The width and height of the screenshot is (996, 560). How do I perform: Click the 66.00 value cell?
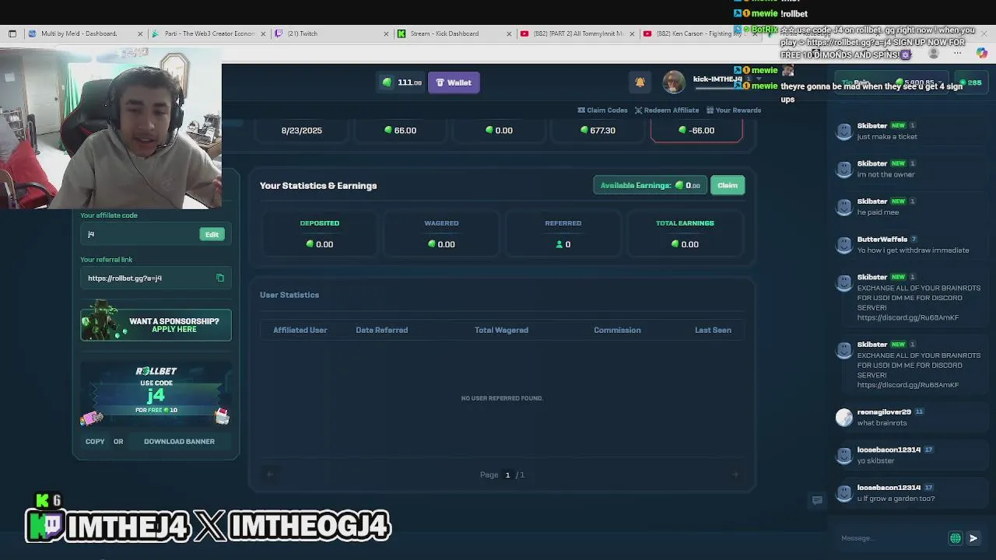click(x=400, y=131)
